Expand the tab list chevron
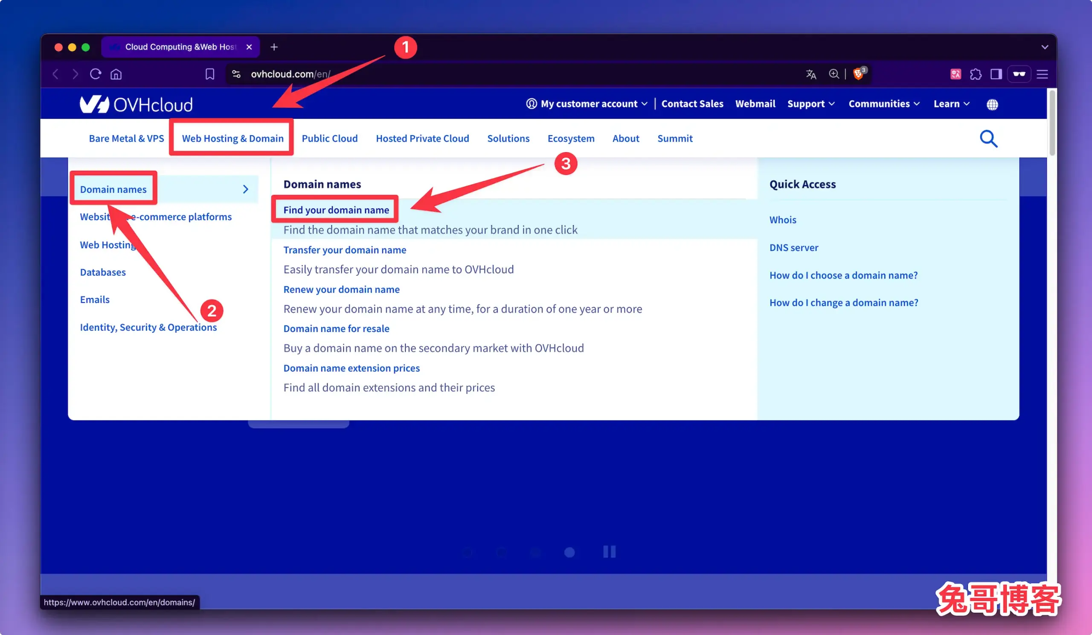The width and height of the screenshot is (1092, 635). [x=1045, y=47]
